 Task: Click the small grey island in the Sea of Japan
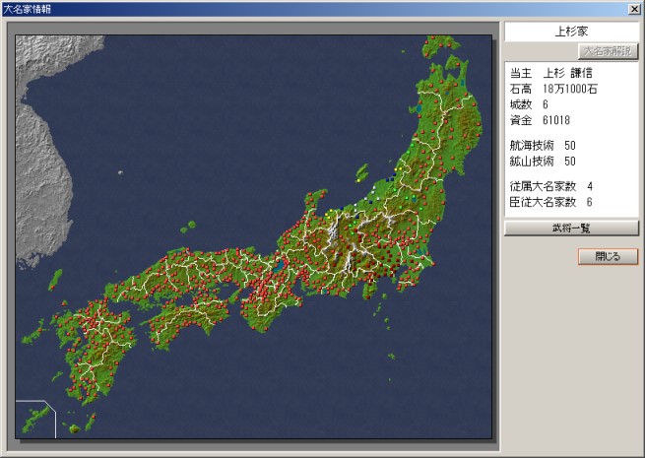point(120,172)
